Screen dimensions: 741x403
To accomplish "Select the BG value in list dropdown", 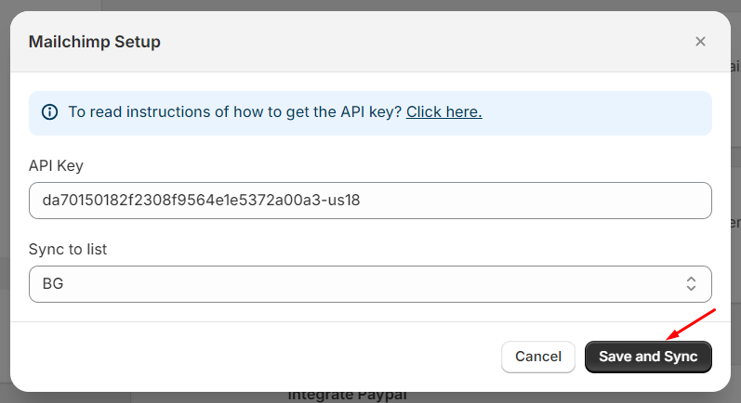I will (53, 284).
